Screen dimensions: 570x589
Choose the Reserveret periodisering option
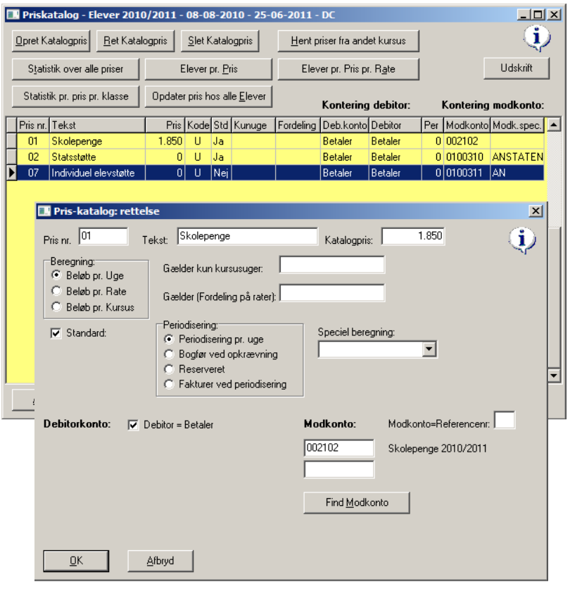[x=169, y=369]
